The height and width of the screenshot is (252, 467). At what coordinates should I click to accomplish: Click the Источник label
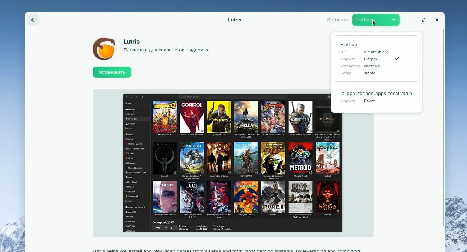(x=338, y=20)
